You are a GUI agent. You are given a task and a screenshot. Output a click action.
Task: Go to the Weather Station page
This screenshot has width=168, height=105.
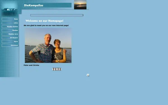10,27
